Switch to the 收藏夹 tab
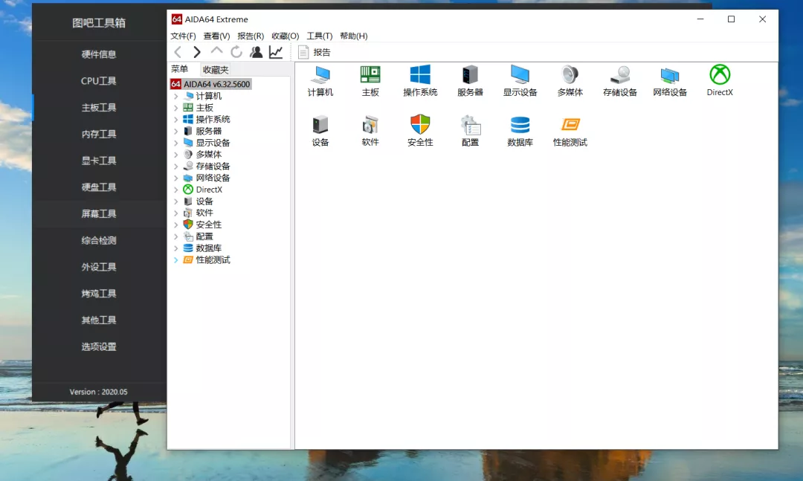The image size is (803, 481). (x=216, y=70)
